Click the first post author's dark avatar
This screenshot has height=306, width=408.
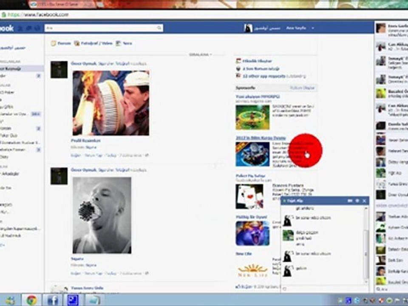click(59, 69)
